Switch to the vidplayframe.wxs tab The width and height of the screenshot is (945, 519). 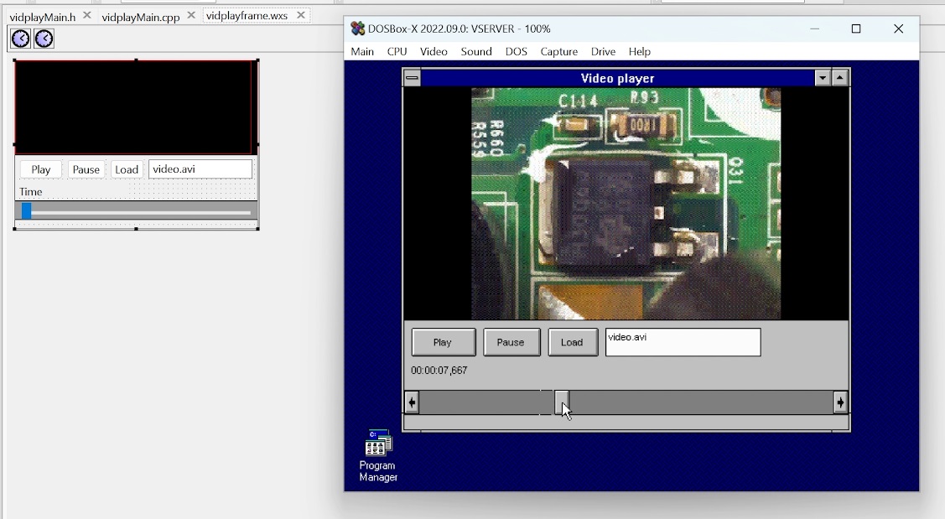pyautogui.click(x=247, y=16)
